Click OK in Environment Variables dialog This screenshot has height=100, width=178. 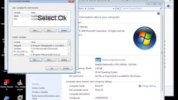pyautogui.click(x=52, y=68)
